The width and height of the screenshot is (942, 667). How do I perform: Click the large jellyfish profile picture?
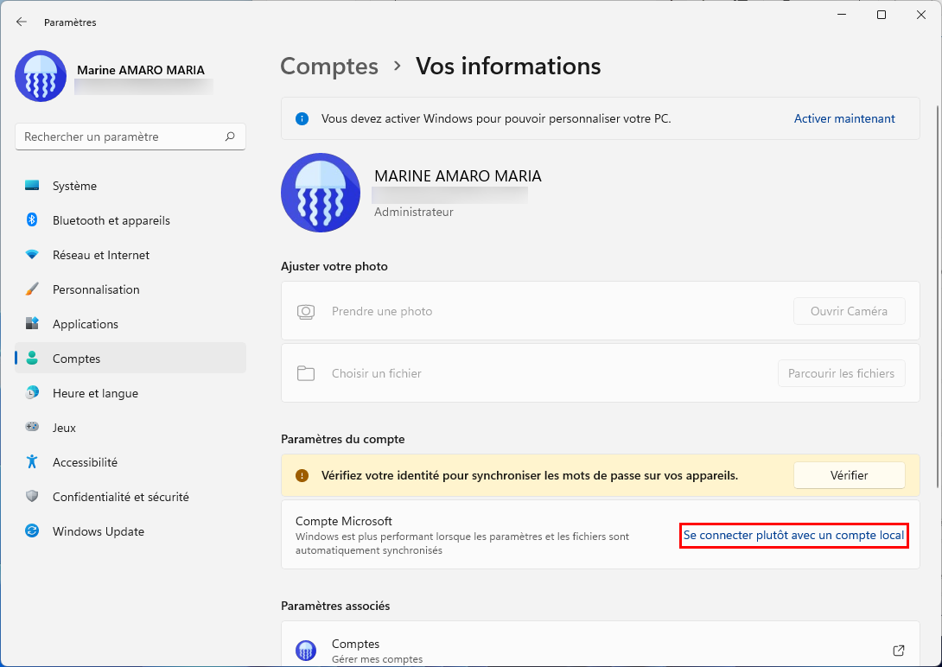coord(321,192)
